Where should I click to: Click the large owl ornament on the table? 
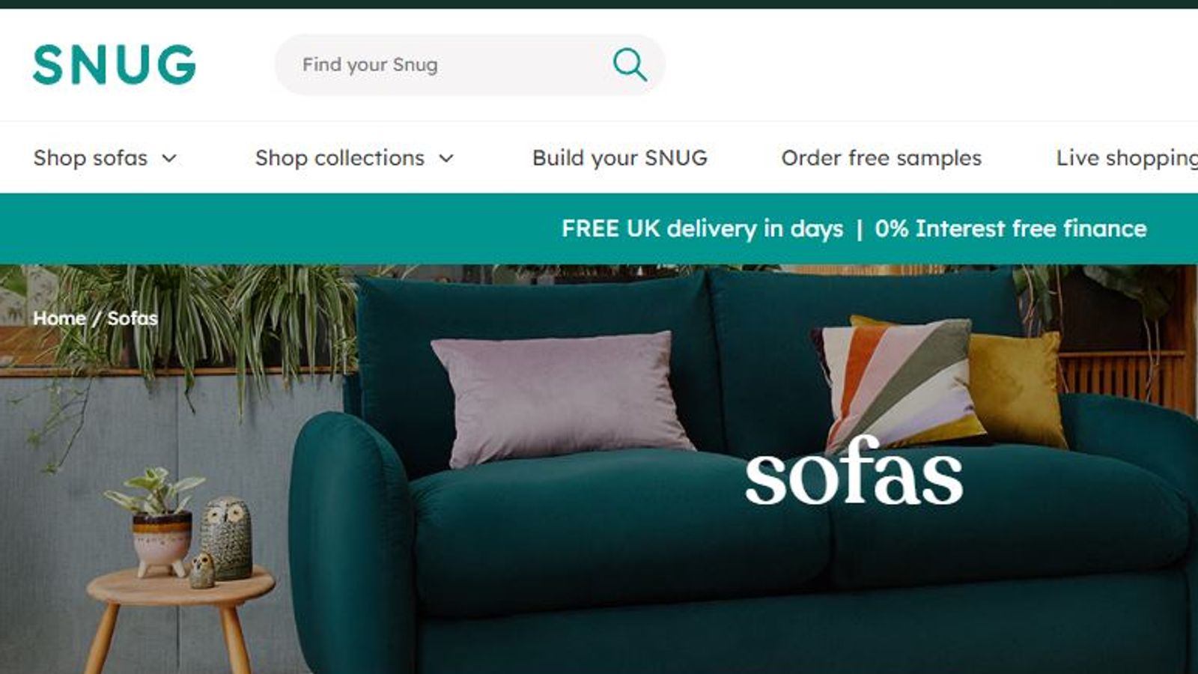[x=227, y=537]
